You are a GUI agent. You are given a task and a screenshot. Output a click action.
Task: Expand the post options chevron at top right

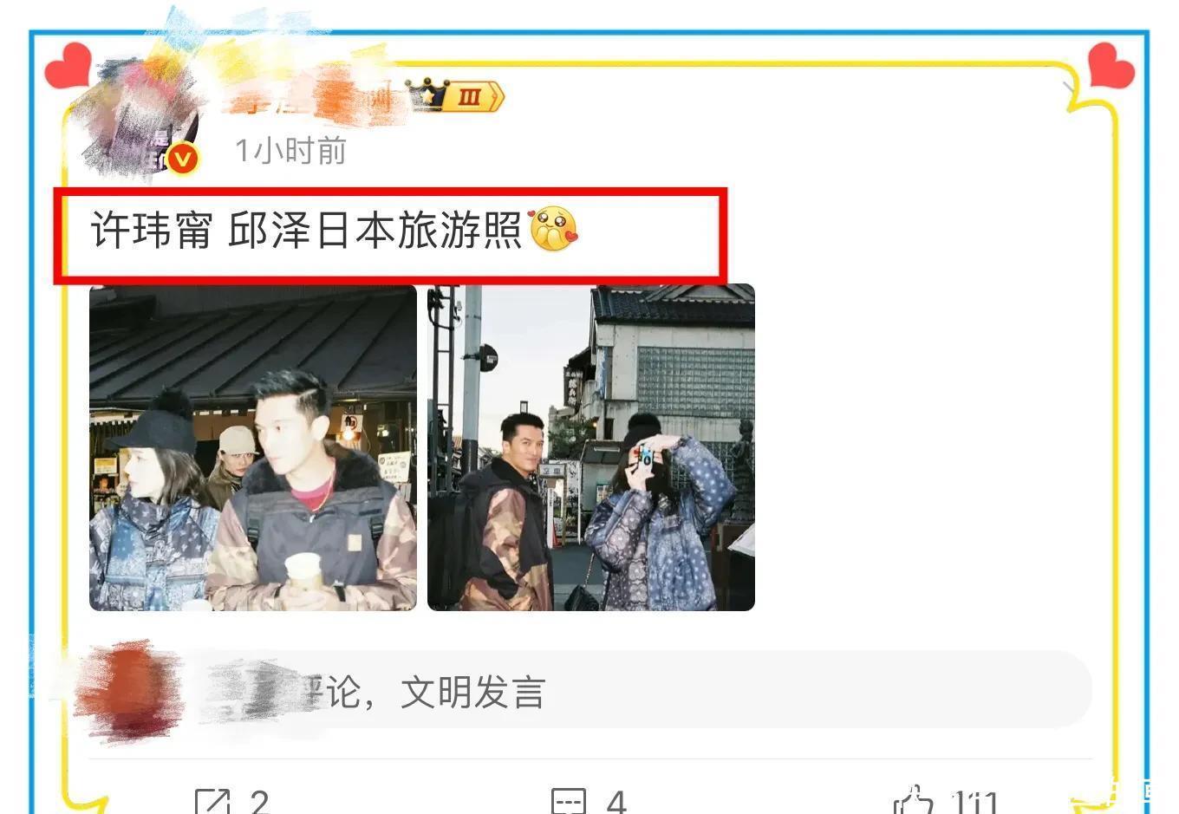coord(1070,87)
